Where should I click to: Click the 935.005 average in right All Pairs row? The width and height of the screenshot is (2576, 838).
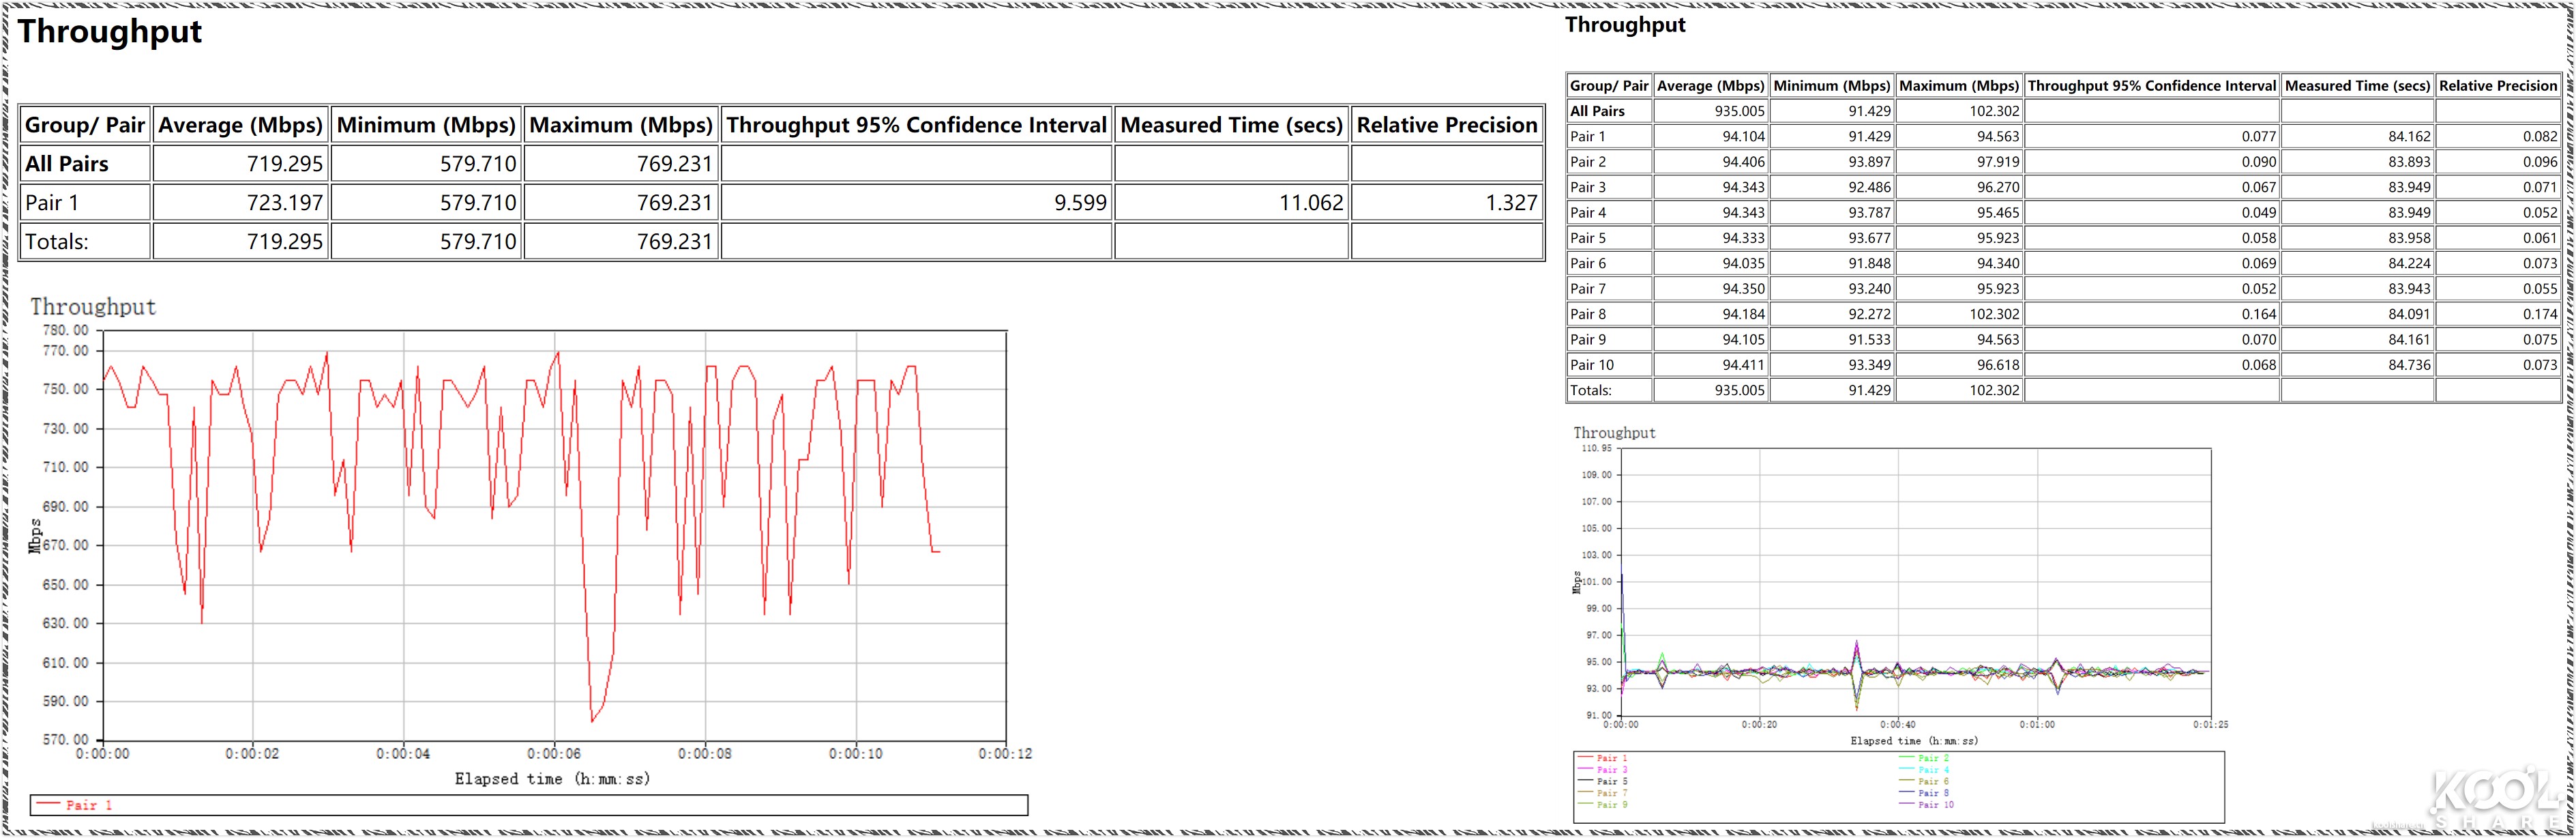tap(1739, 111)
